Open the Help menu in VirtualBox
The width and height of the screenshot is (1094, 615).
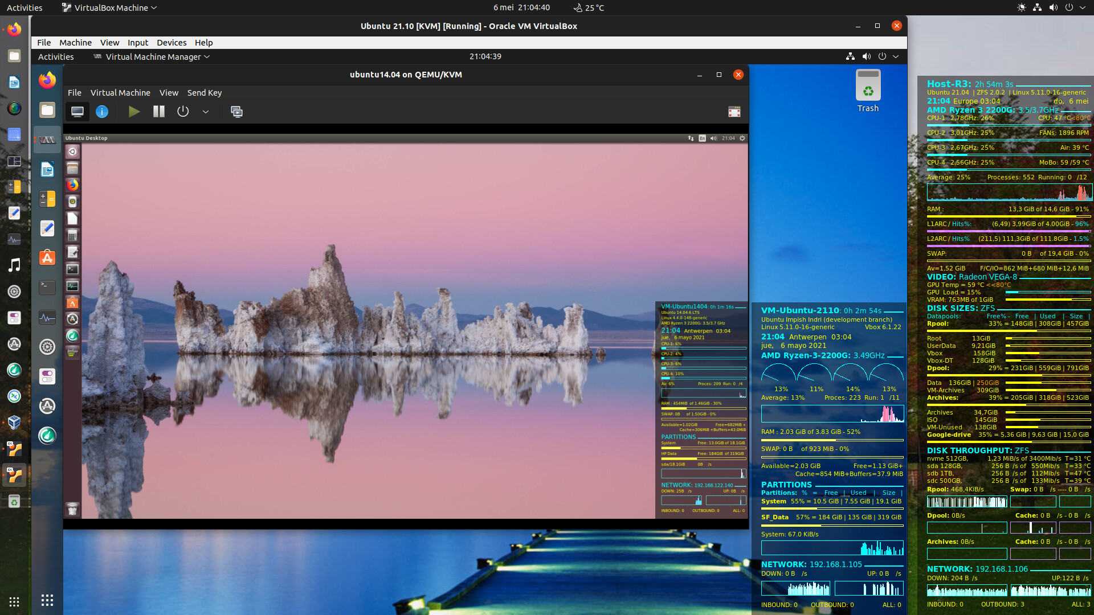pyautogui.click(x=203, y=43)
